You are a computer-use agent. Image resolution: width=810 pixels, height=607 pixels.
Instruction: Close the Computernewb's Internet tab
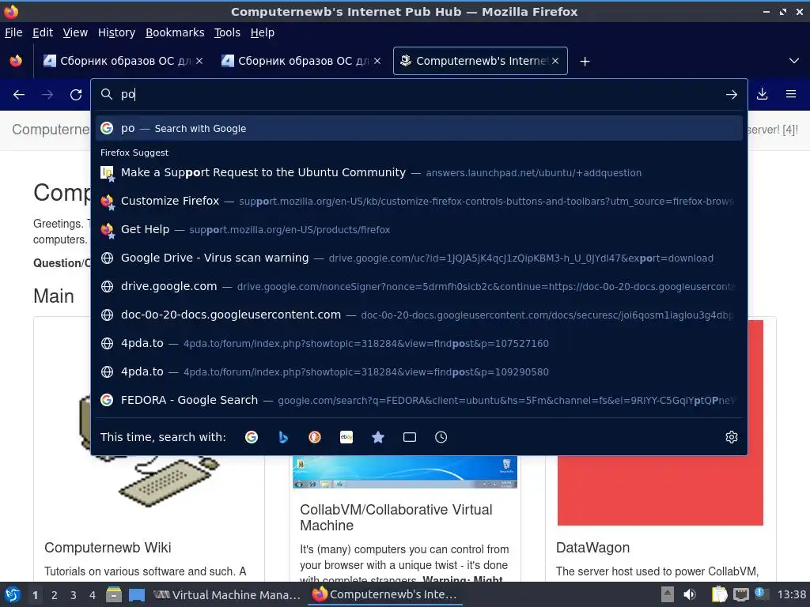(x=555, y=61)
